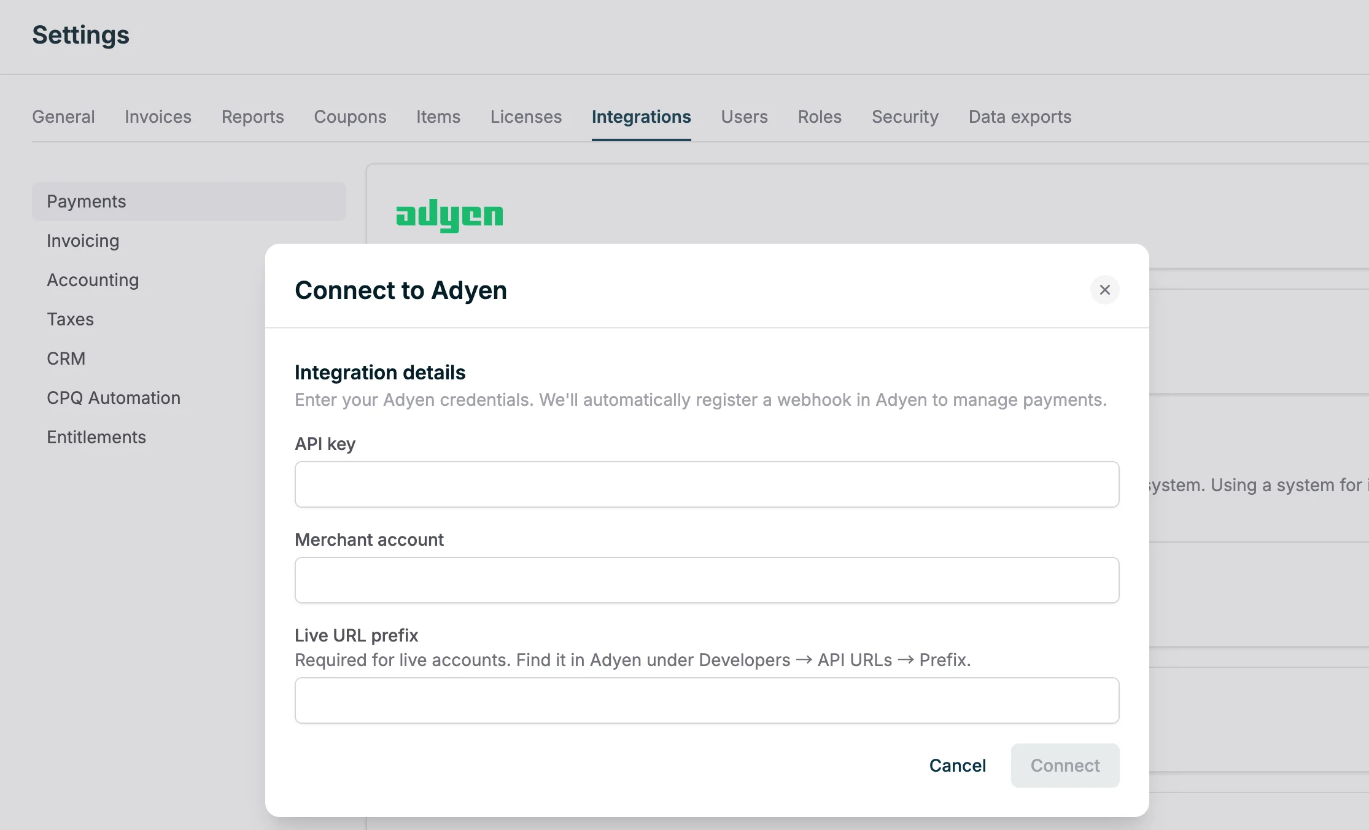This screenshot has height=830, width=1369.
Task: Click the 'Connect to Adyen' dialog title
Action: (401, 290)
